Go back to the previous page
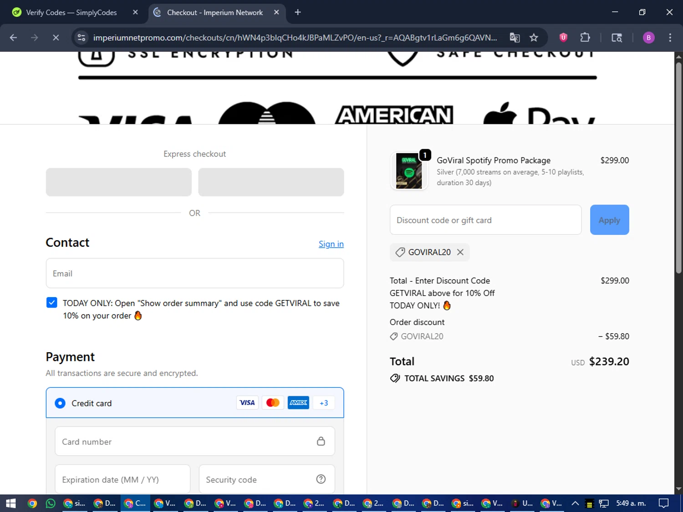The width and height of the screenshot is (683, 512). point(13,38)
